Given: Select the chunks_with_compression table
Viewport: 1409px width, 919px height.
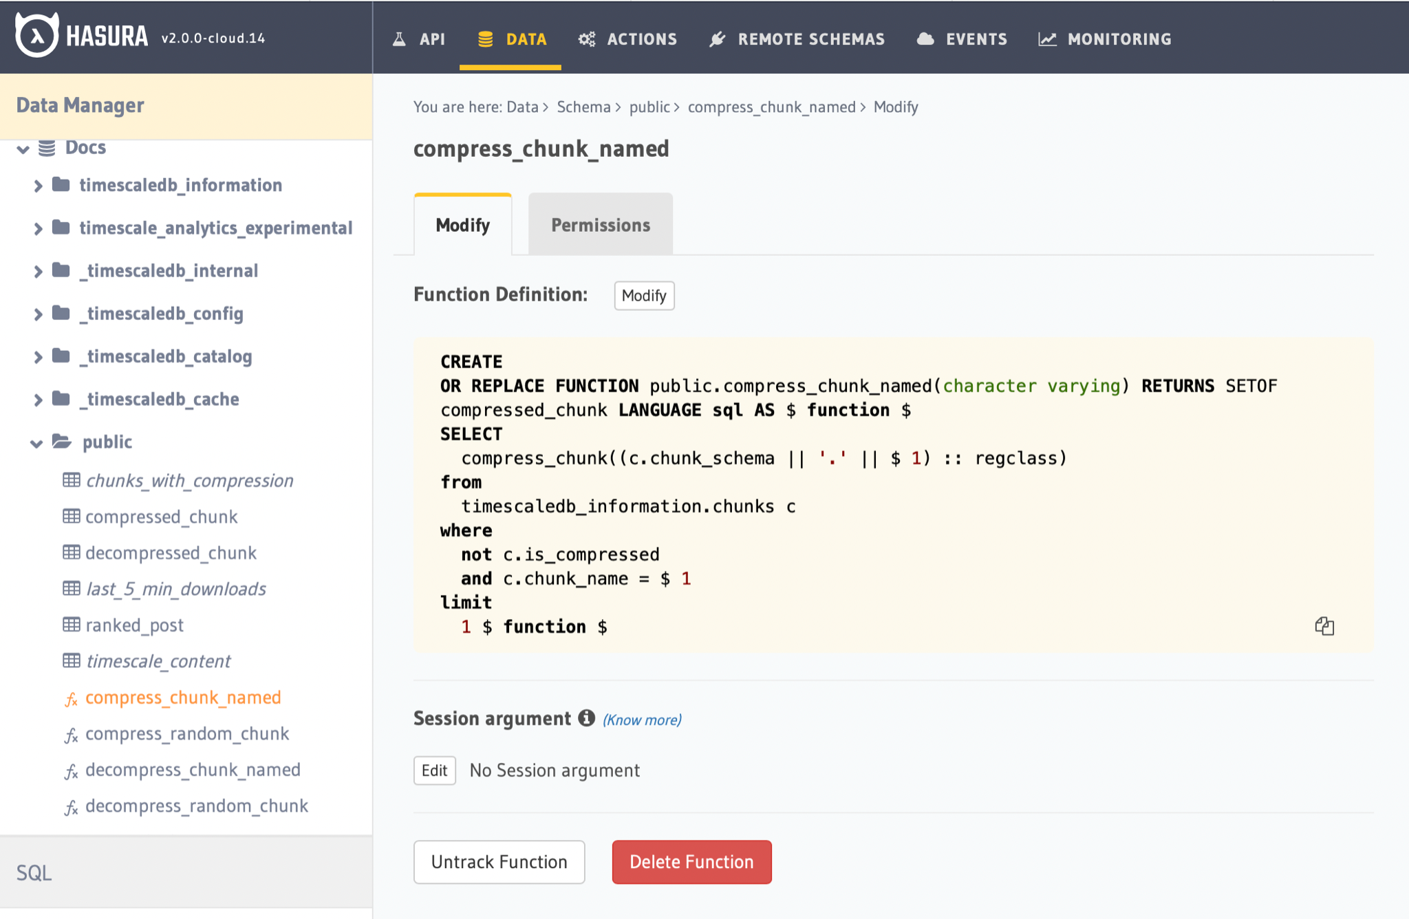Looking at the screenshot, I should pos(189,480).
